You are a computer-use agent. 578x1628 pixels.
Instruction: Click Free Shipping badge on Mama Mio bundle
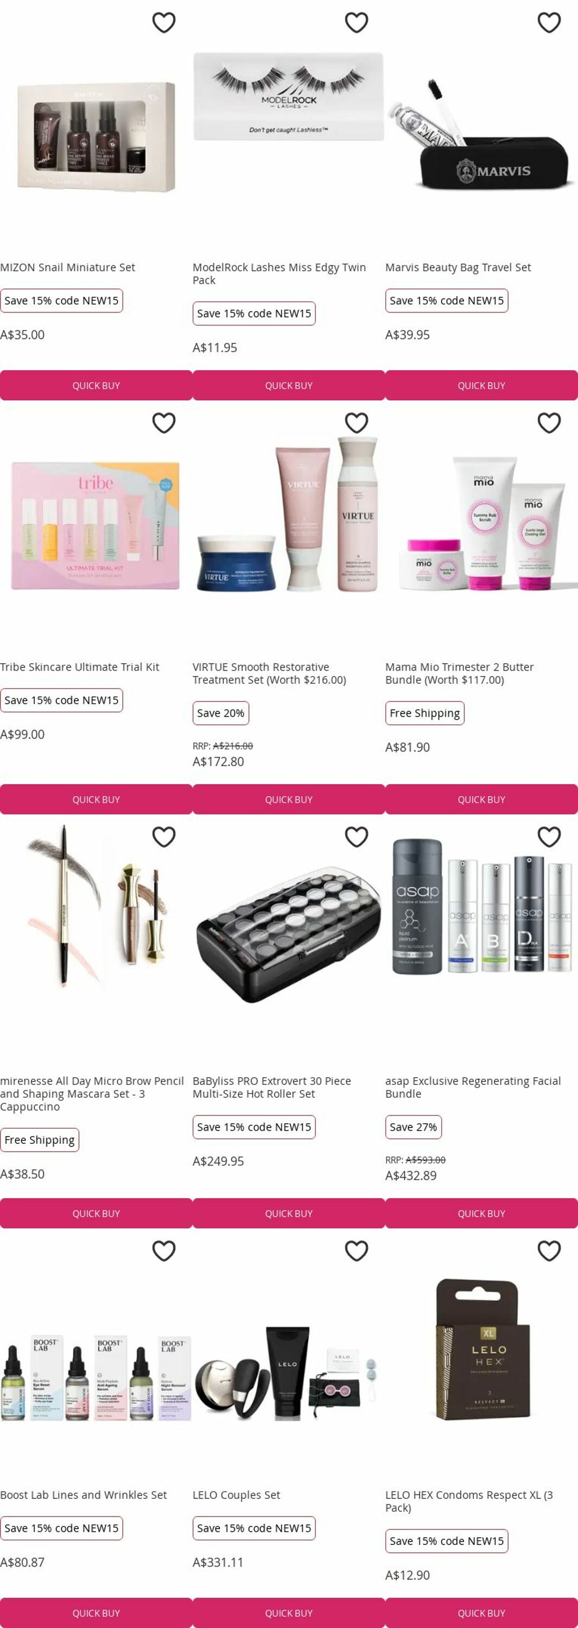point(425,713)
